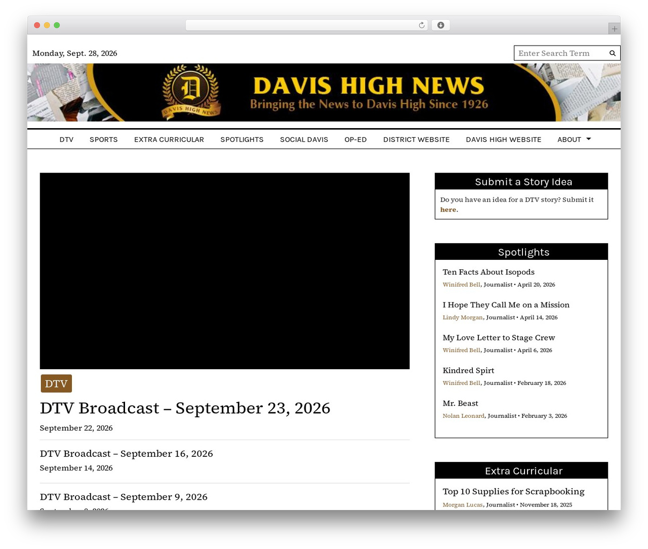Focus the Enter Search Term field

coord(561,53)
